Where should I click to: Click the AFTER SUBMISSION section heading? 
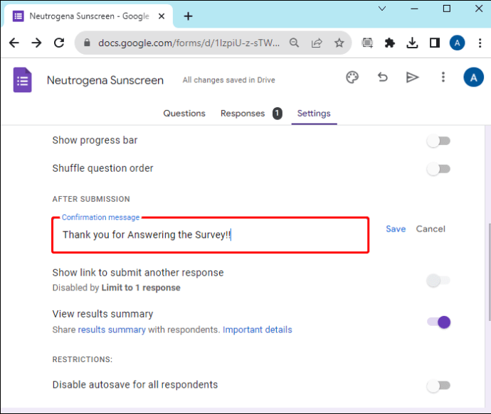pos(91,199)
